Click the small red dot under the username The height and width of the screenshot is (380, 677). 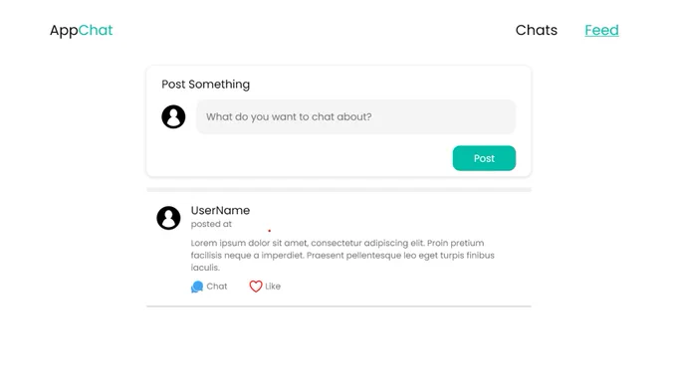(x=270, y=231)
